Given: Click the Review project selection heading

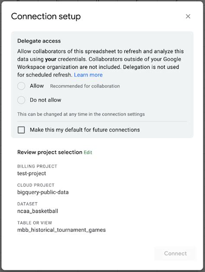Looking at the screenshot, I should click(50, 152).
